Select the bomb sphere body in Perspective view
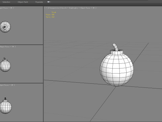The width and height of the screenshot is (162, 122). click(x=117, y=70)
